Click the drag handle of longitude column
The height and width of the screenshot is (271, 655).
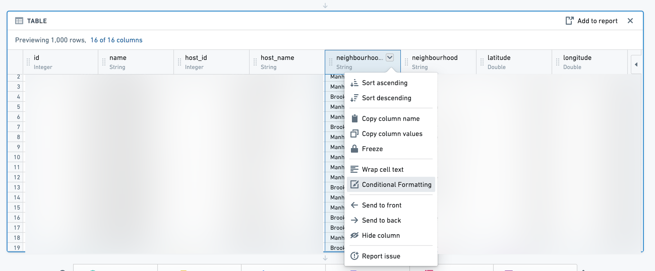point(557,62)
